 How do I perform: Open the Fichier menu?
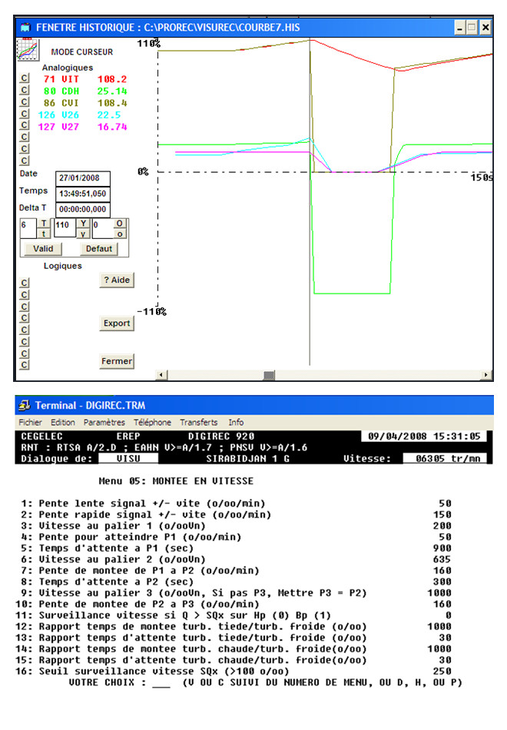pos(30,422)
